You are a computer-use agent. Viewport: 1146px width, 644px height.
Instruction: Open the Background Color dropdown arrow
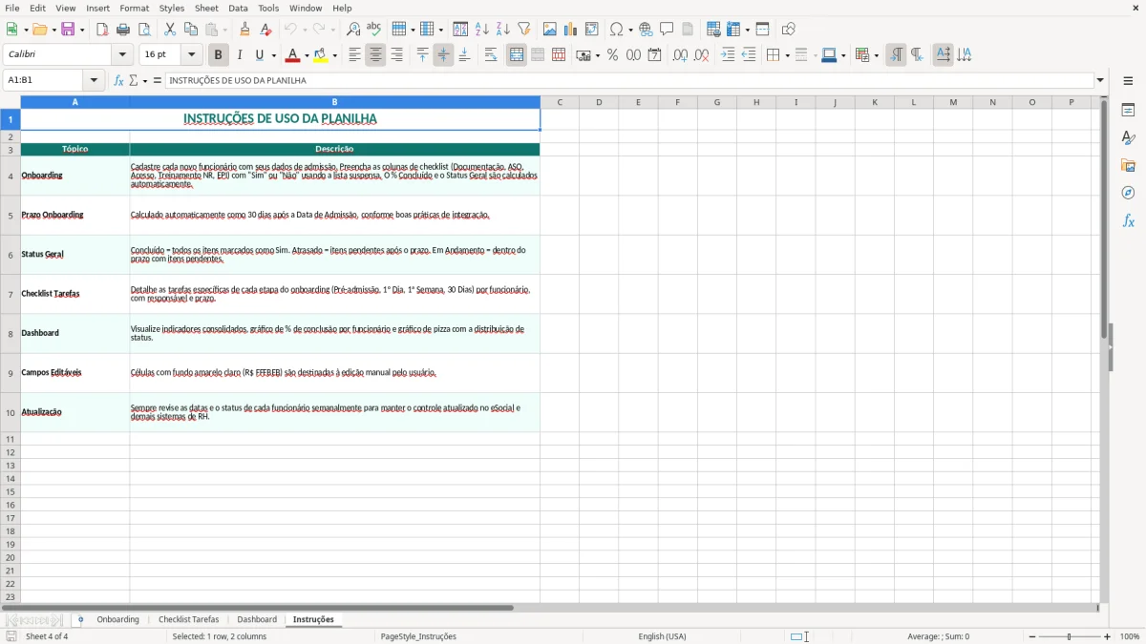coord(334,56)
